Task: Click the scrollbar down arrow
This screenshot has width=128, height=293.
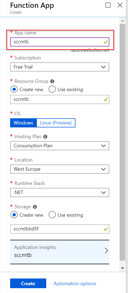Action: tap(122, 268)
